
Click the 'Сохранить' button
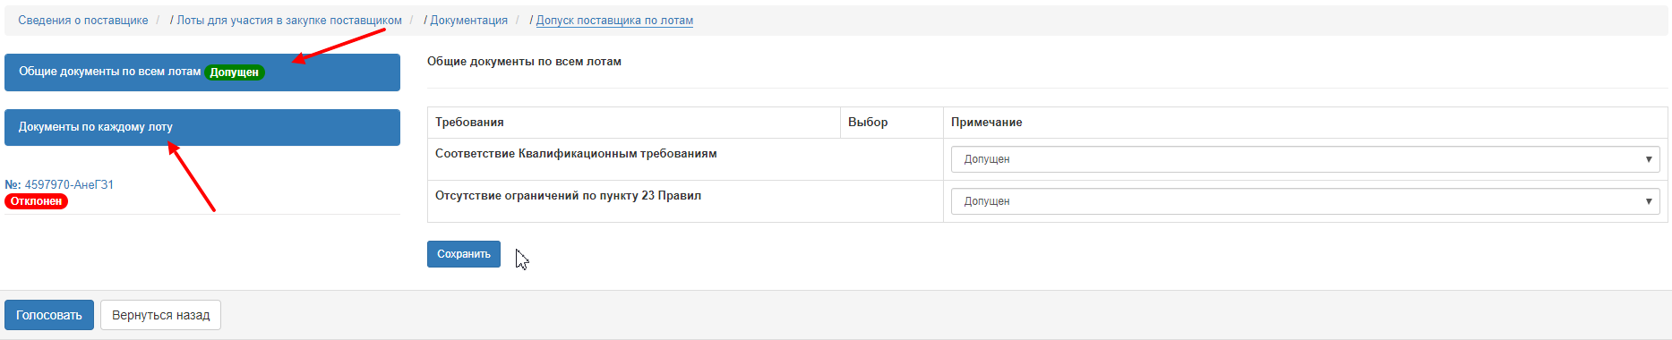point(464,254)
